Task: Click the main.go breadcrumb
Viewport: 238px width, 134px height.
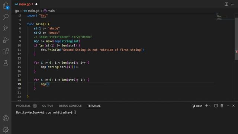Action: 32,11
